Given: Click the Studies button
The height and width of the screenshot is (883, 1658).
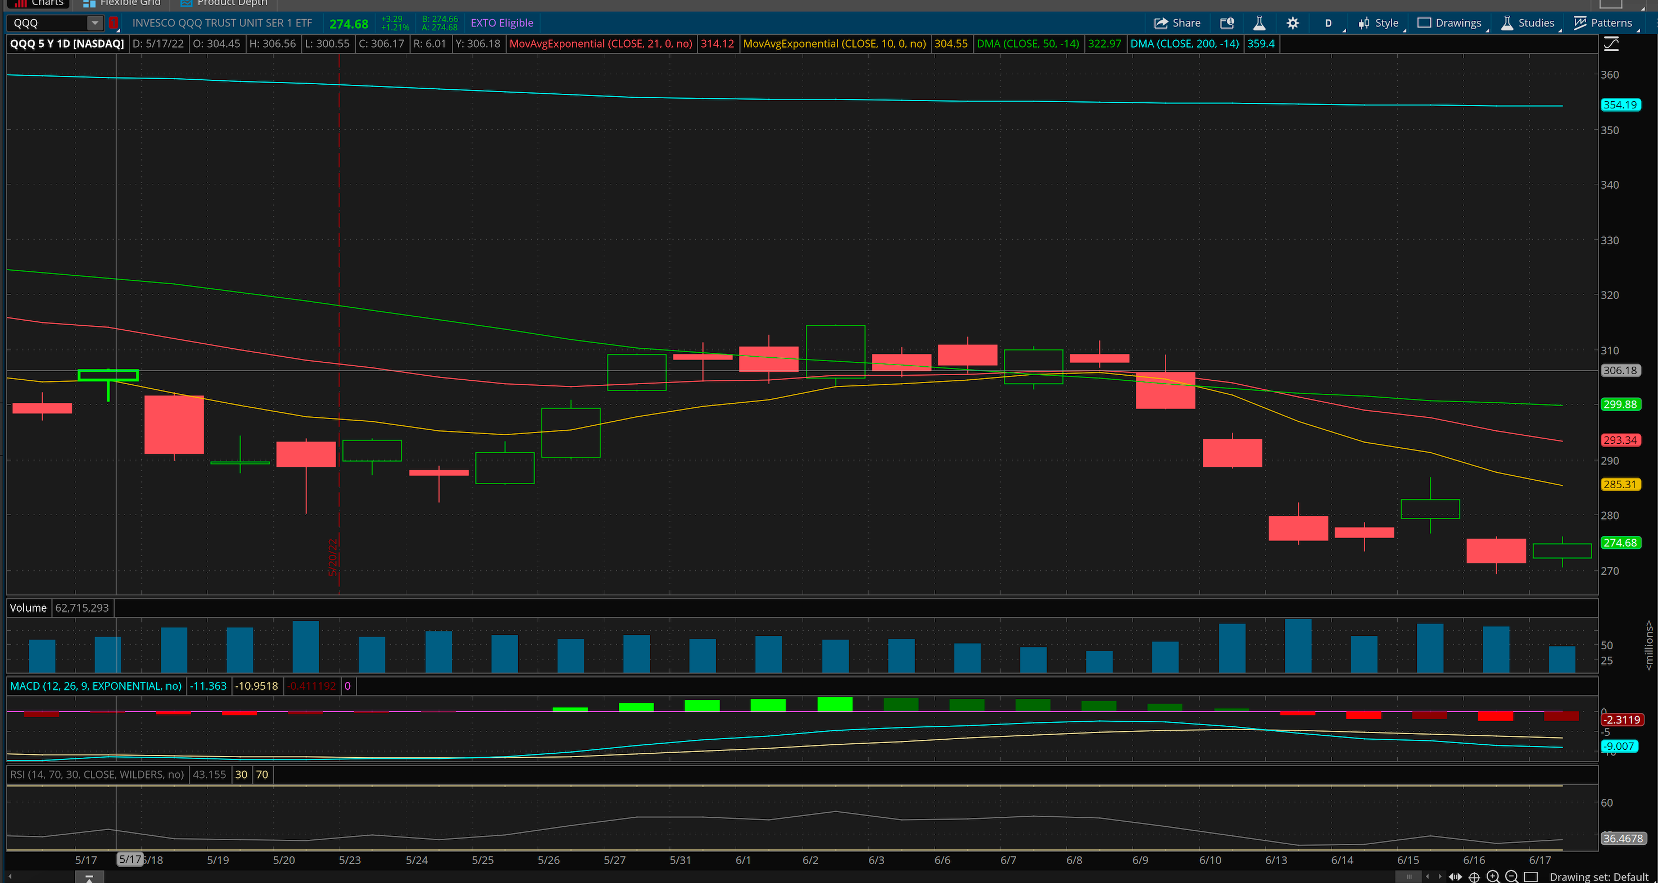Looking at the screenshot, I should click(1528, 23).
